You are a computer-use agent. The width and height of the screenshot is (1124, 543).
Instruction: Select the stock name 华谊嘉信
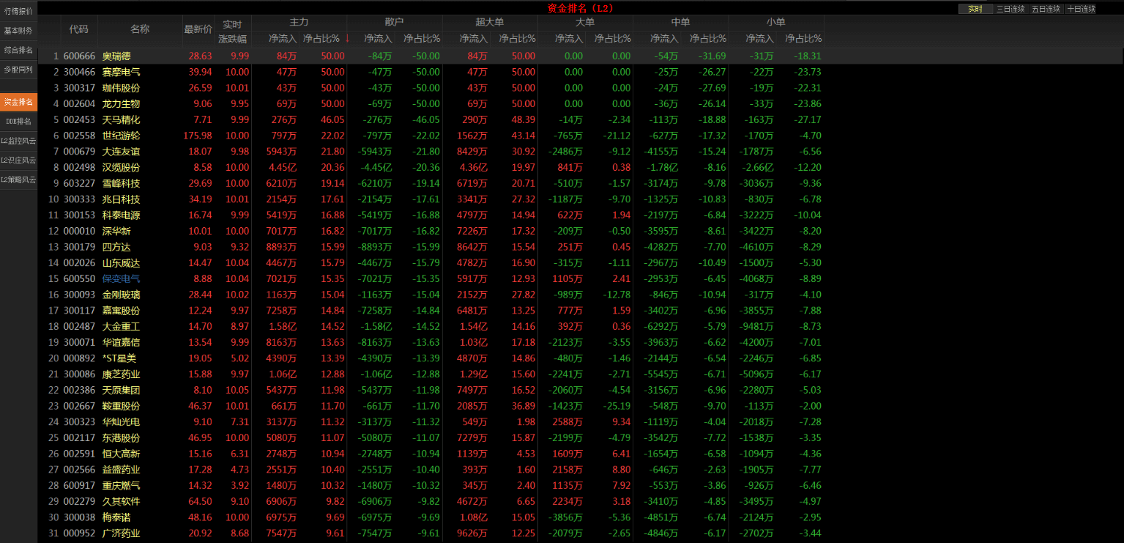tap(122, 342)
